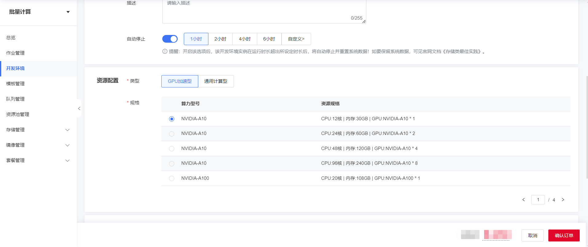Choose 6小时 auto-stop duration
Viewport: 588px width, 247px height.
pos(269,39)
